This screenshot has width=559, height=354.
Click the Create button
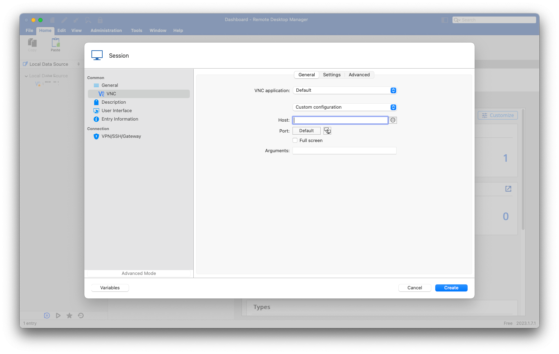[451, 288]
